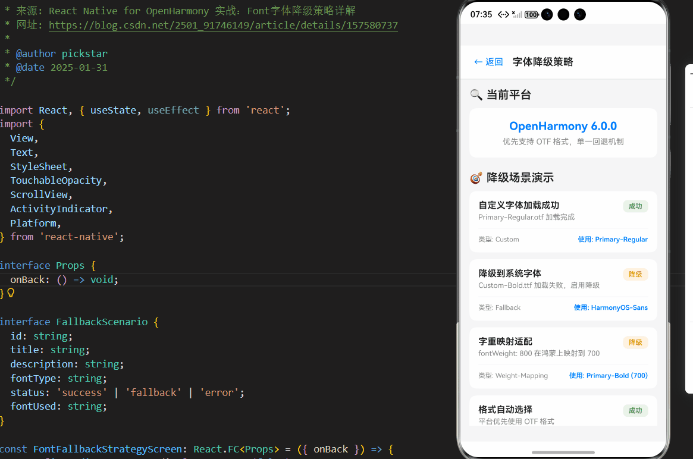
Task: Click the 降级场景演示 section heading
Action: tap(520, 178)
